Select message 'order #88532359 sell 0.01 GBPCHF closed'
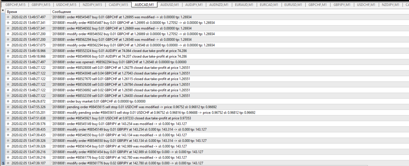409x166 pixels. 121,96
